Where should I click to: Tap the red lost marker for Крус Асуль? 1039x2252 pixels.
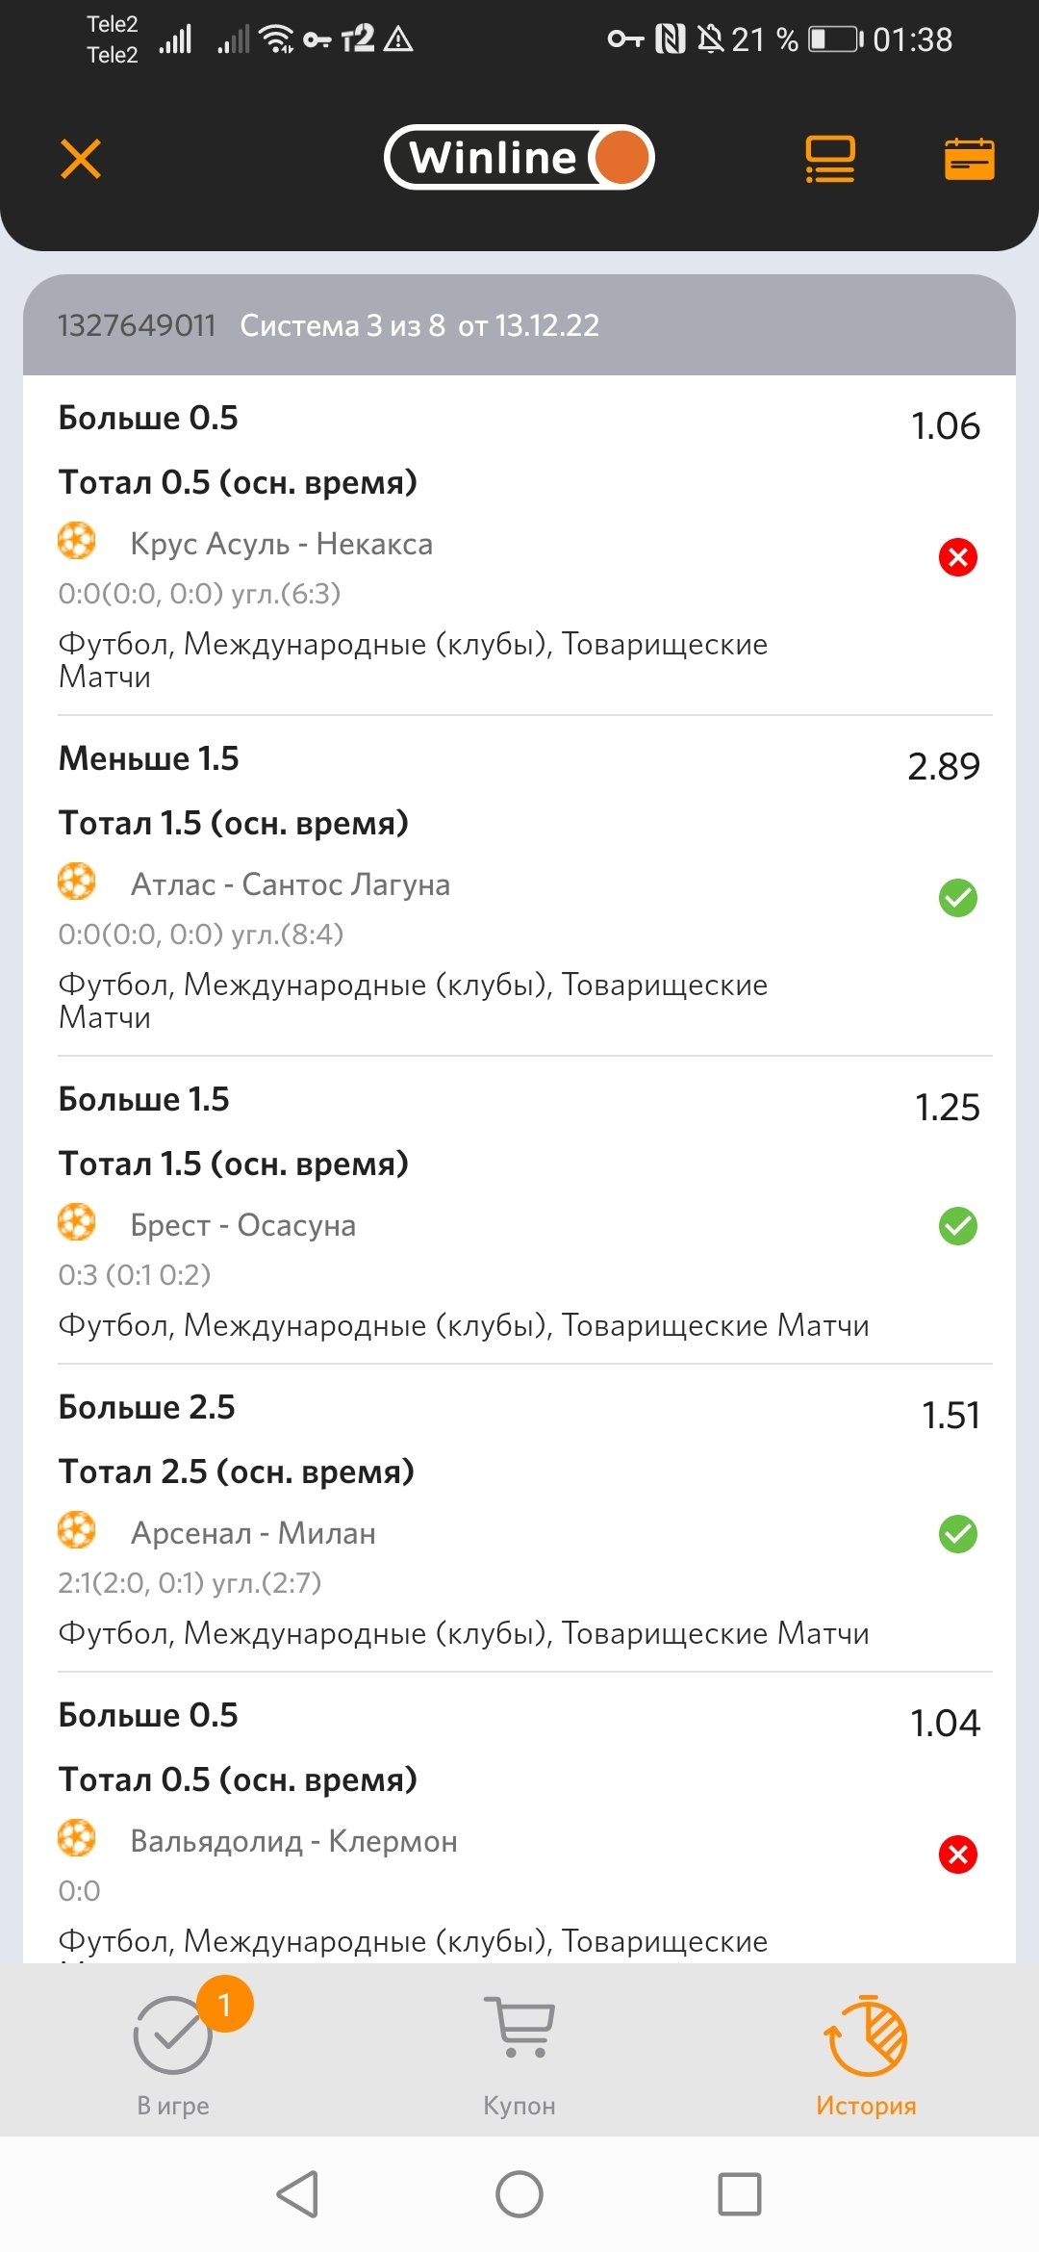pos(958,557)
